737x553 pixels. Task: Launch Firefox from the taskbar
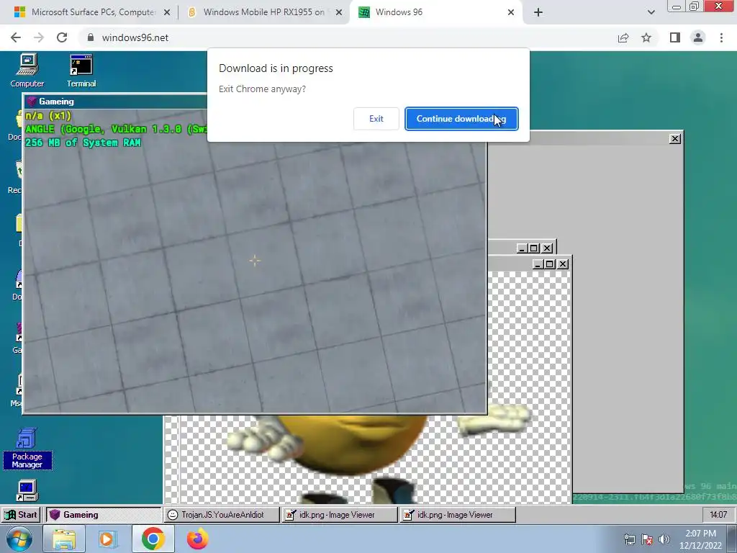point(197,539)
